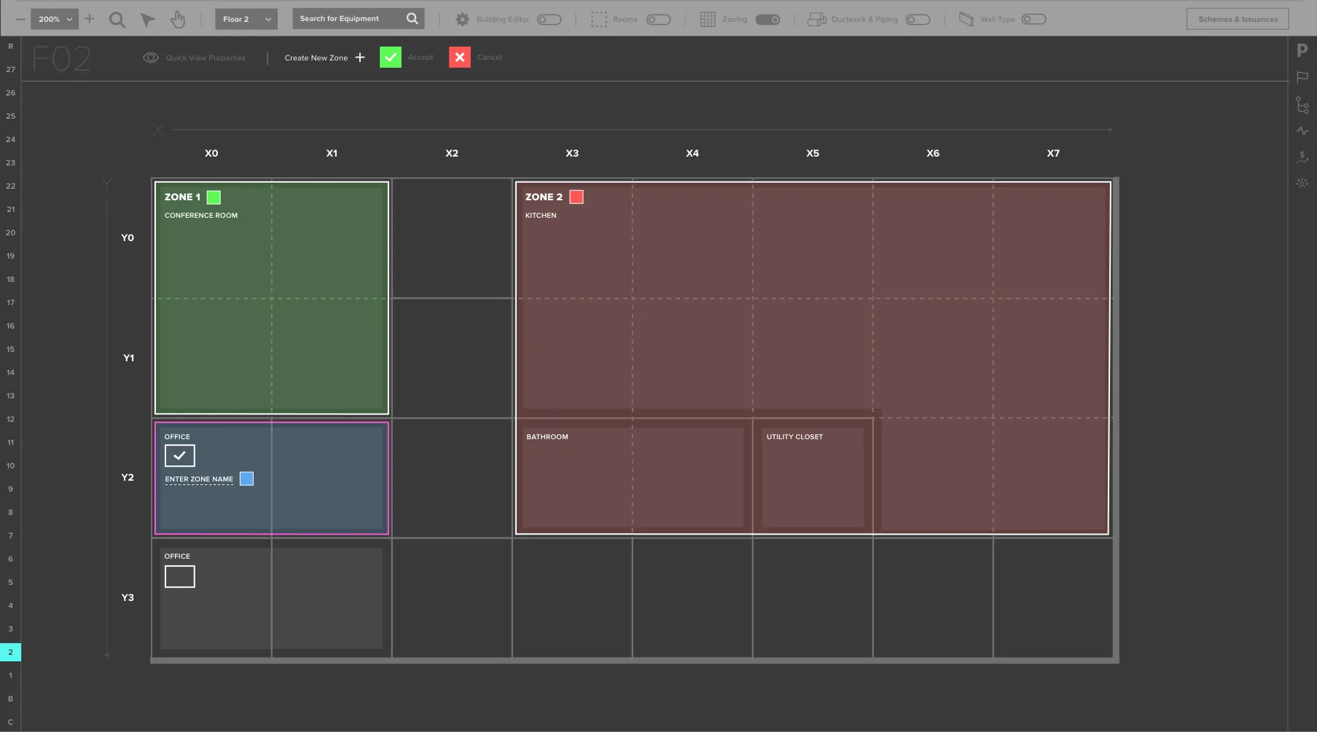Click the zoom in plus icon

point(90,19)
